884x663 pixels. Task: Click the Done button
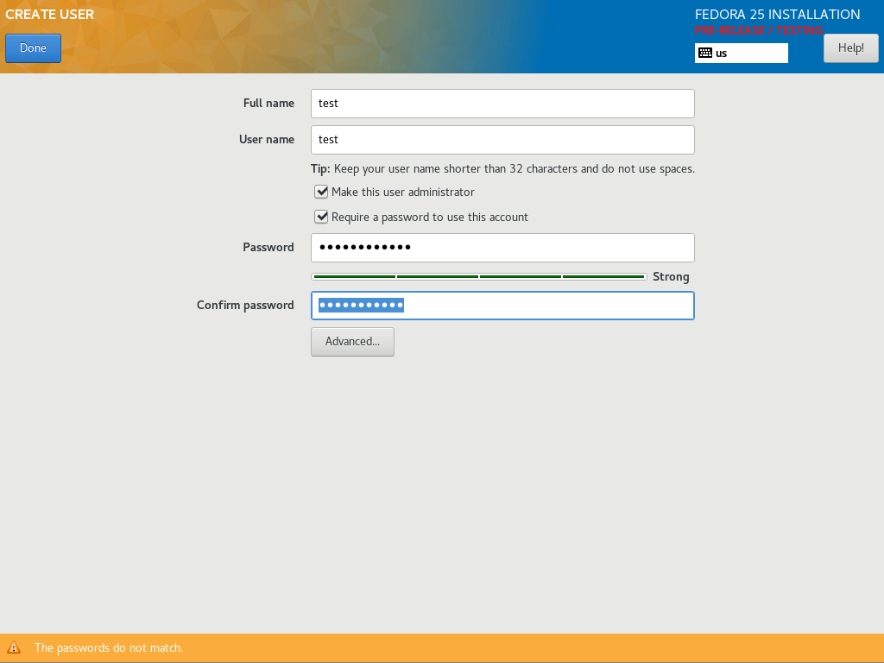34,48
